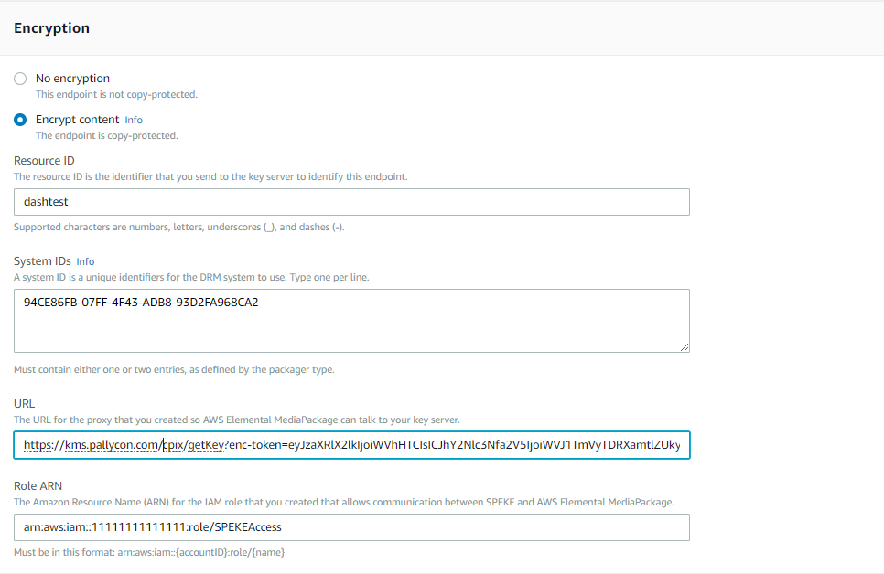Grab the System IDs text area resize handle
Image resolution: width=884 pixels, height=574 pixels.
(685, 346)
